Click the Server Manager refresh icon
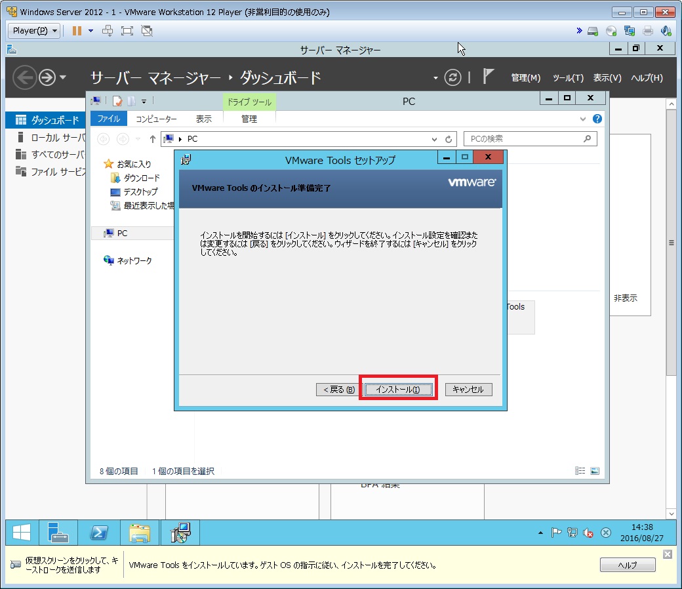This screenshot has width=682, height=589. pyautogui.click(x=452, y=77)
